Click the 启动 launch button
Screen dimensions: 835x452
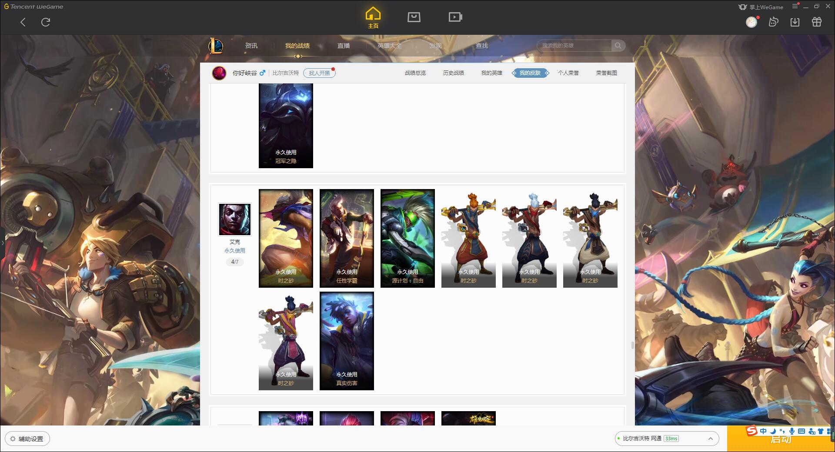781,440
